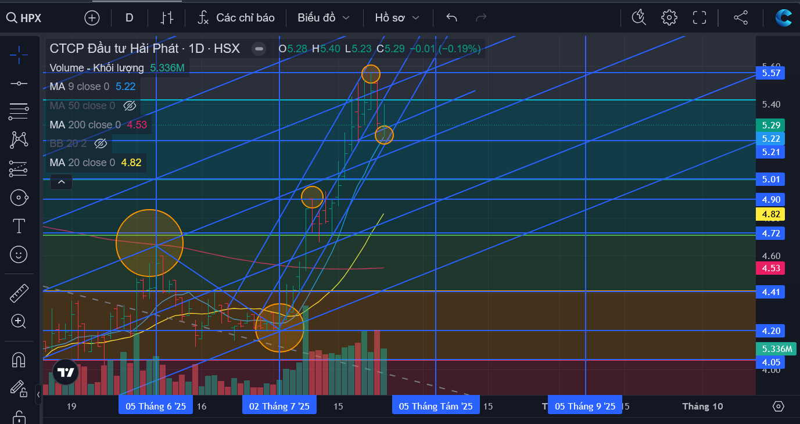Click the 4.41 price level label

770,291
